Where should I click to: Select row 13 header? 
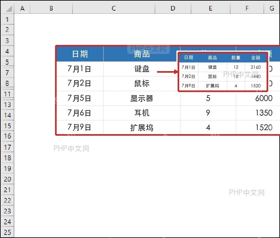tap(7, 104)
